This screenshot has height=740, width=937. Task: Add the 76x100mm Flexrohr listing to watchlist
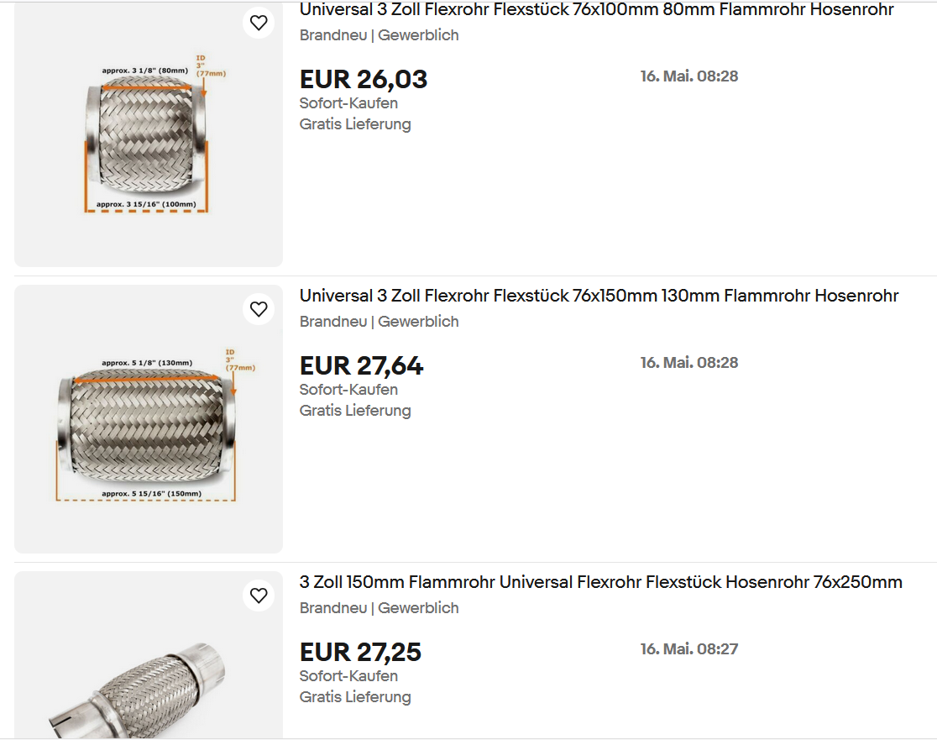(x=259, y=23)
